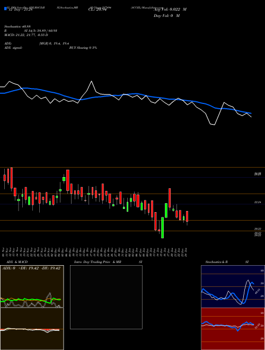This screenshot has height=350, width=265.
Task: Select the 'Avg Vol: 0.022 M' readout
Action: (170, 10)
